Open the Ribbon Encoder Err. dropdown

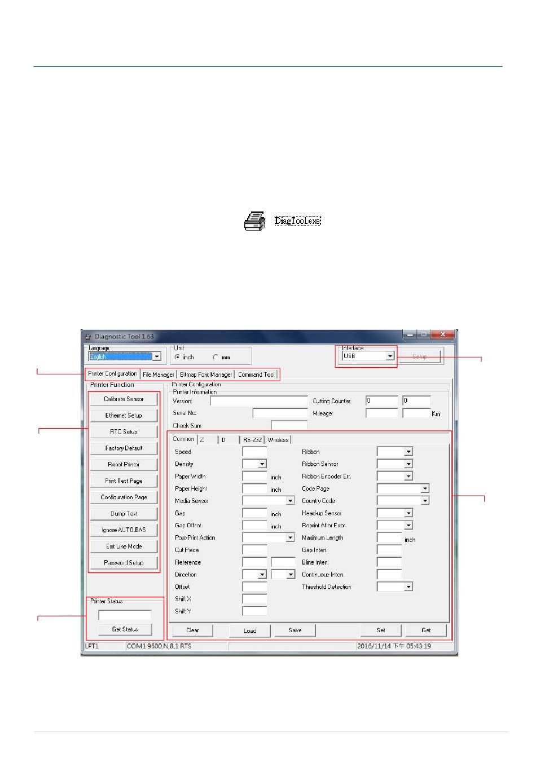pos(409,477)
